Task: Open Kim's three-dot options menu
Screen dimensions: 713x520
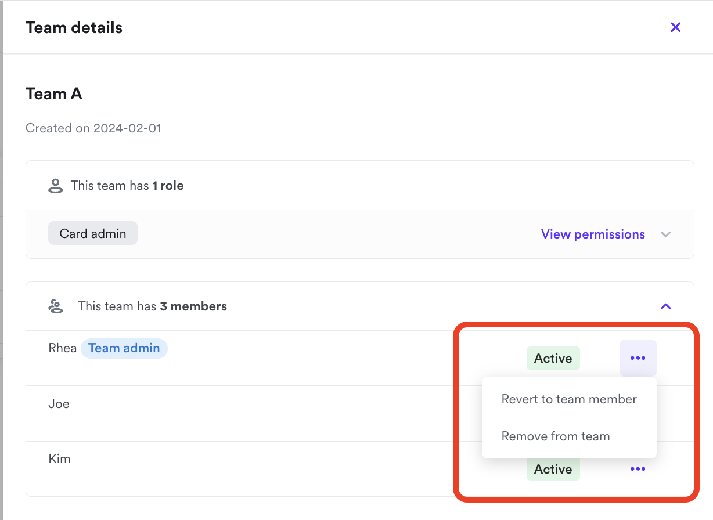Action: 638,469
